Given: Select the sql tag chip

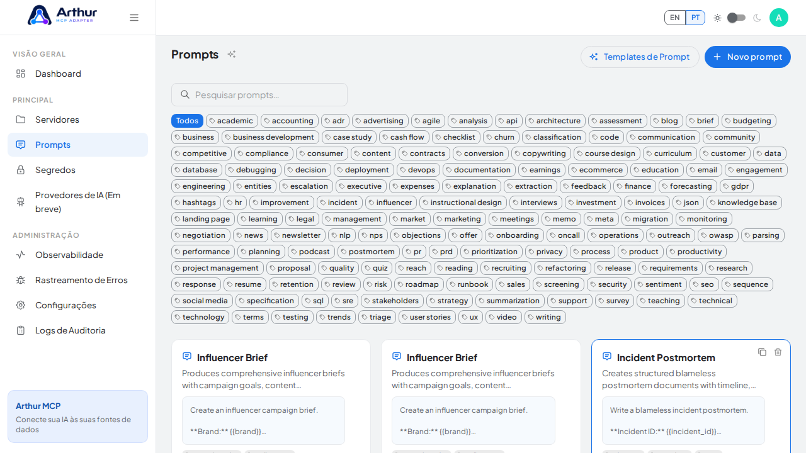Looking at the screenshot, I should [x=315, y=301].
